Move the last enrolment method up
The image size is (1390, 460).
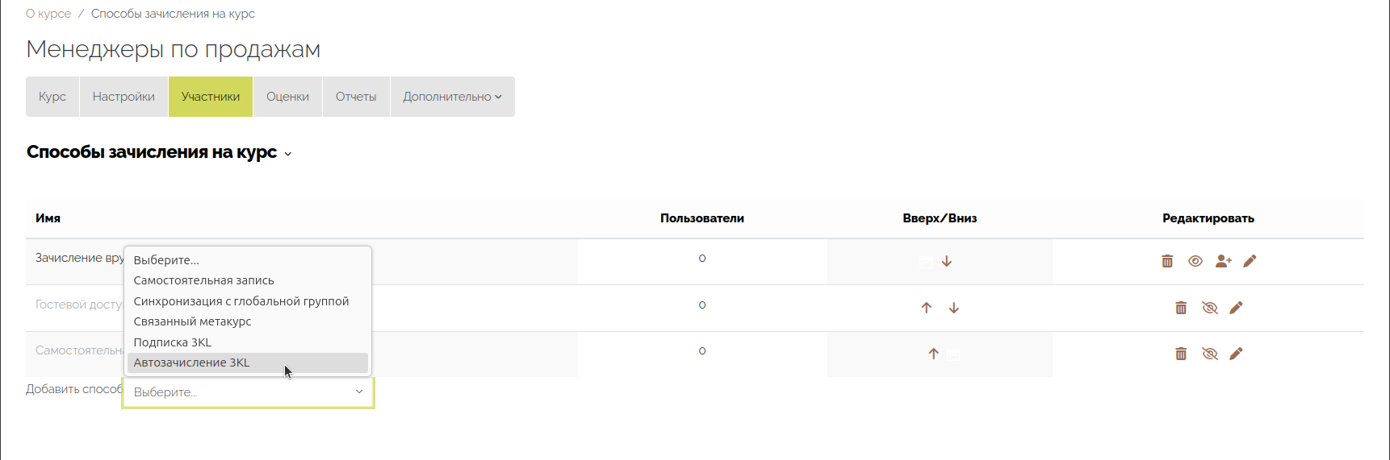pos(934,354)
